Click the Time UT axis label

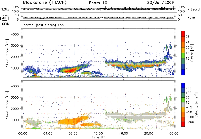tap(98, 137)
